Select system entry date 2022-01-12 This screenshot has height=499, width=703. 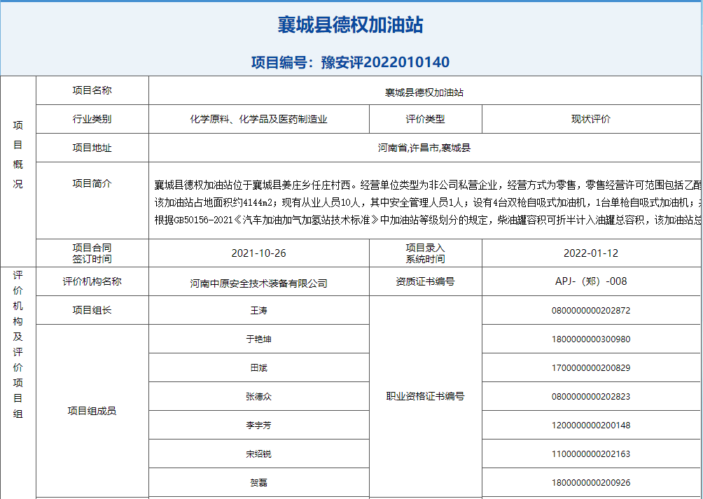tap(591, 253)
